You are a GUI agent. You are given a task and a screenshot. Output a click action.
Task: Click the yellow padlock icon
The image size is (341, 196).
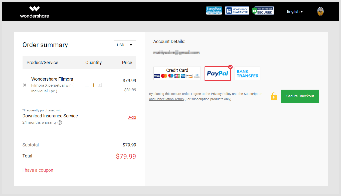pos(274,96)
